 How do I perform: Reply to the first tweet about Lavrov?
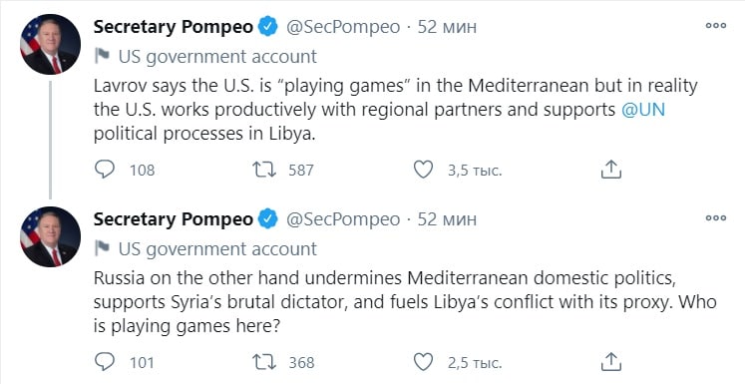[x=105, y=170]
